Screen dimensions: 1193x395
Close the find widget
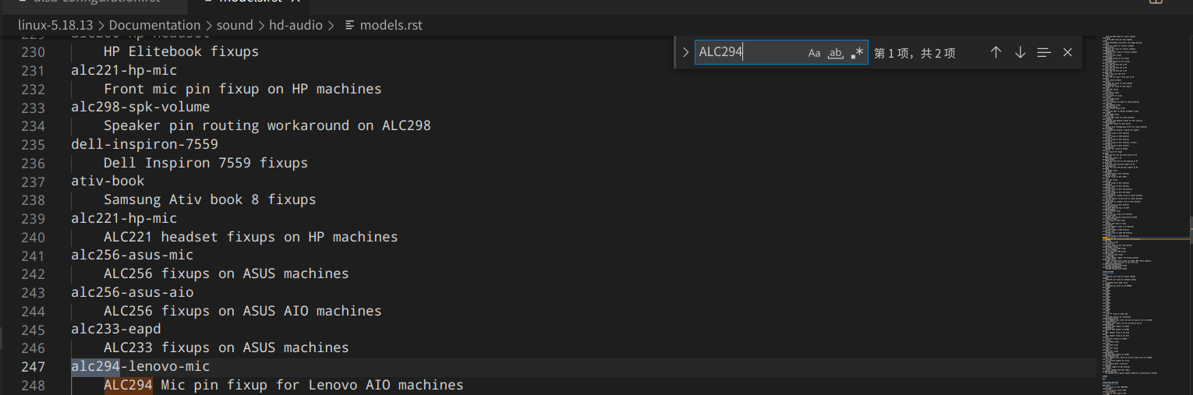[1067, 53]
